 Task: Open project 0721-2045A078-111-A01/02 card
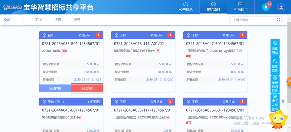(x=139, y=44)
